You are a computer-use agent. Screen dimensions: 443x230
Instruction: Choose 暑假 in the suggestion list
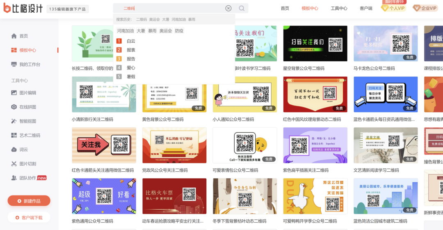[x=131, y=76]
